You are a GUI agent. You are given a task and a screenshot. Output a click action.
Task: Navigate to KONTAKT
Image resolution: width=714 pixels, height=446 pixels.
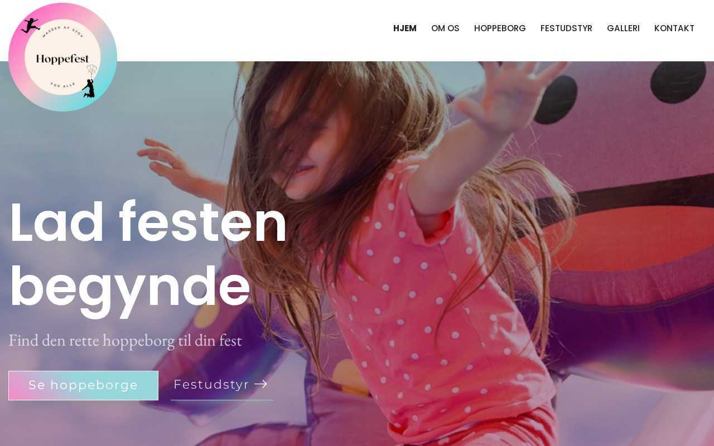coord(674,28)
